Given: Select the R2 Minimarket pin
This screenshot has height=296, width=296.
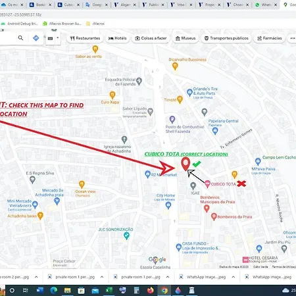Looking at the screenshot, I should pos(148,174).
